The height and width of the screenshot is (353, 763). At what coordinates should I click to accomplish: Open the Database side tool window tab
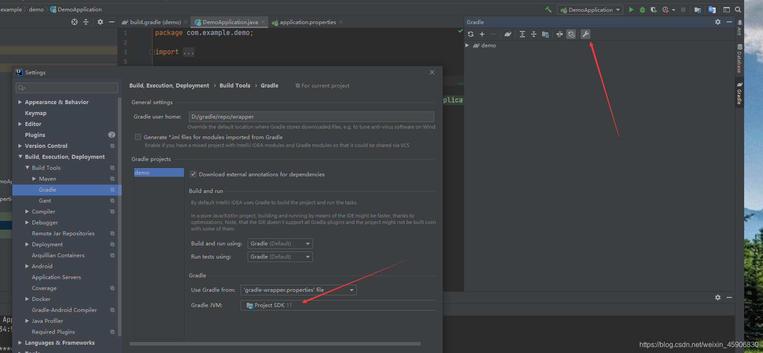(x=740, y=58)
